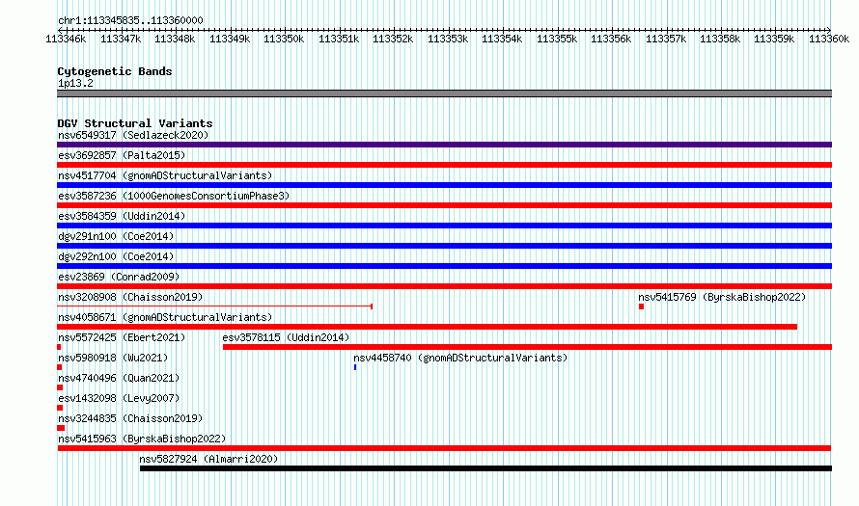
Task: Open nsv4517704 (gnomADStructuralVariants) label
Action: (x=165, y=175)
